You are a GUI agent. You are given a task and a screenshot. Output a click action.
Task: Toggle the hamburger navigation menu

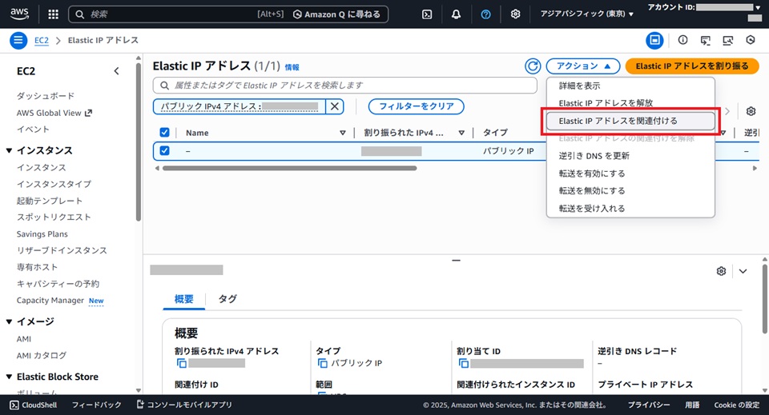point(18,40)
